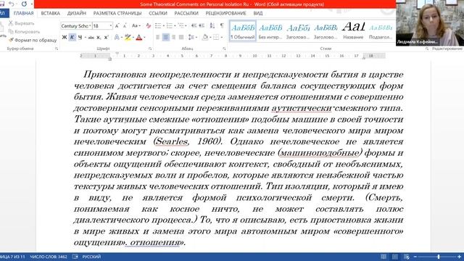
Task: Click the ruler's first-line indent marker
Action: 117,54
